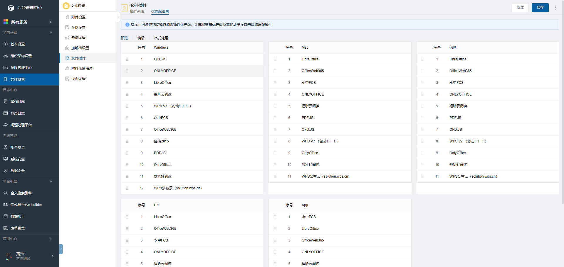Click the 新建 button

click(x=520, y=8)
